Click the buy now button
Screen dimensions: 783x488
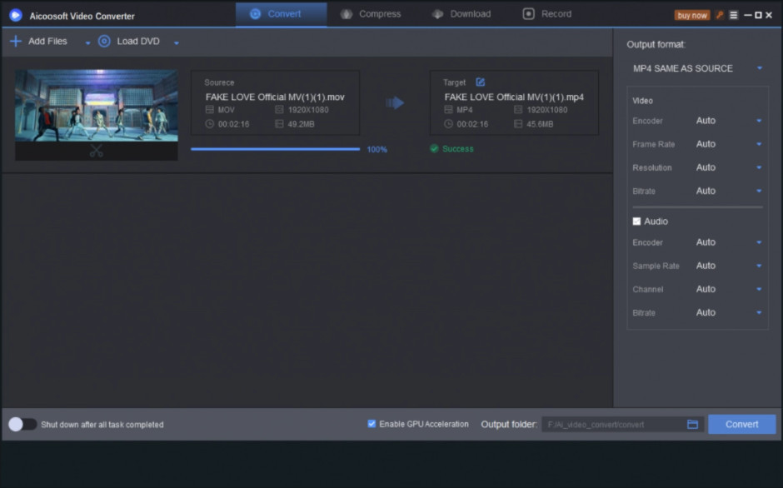(692, 16)
